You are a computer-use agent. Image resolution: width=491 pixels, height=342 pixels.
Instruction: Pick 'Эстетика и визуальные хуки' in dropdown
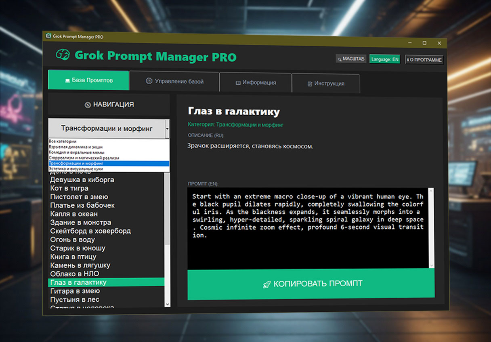point(76,169)
